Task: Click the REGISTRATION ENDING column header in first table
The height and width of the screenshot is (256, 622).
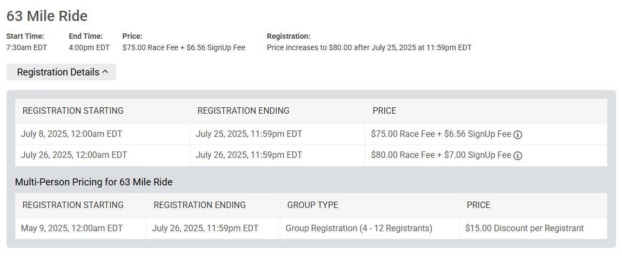Action: coord(243,111)
